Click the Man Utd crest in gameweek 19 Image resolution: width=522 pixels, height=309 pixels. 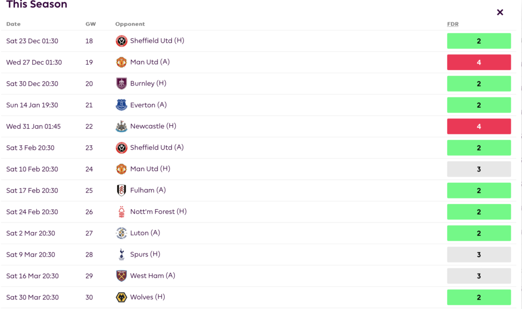coord(121,62)
